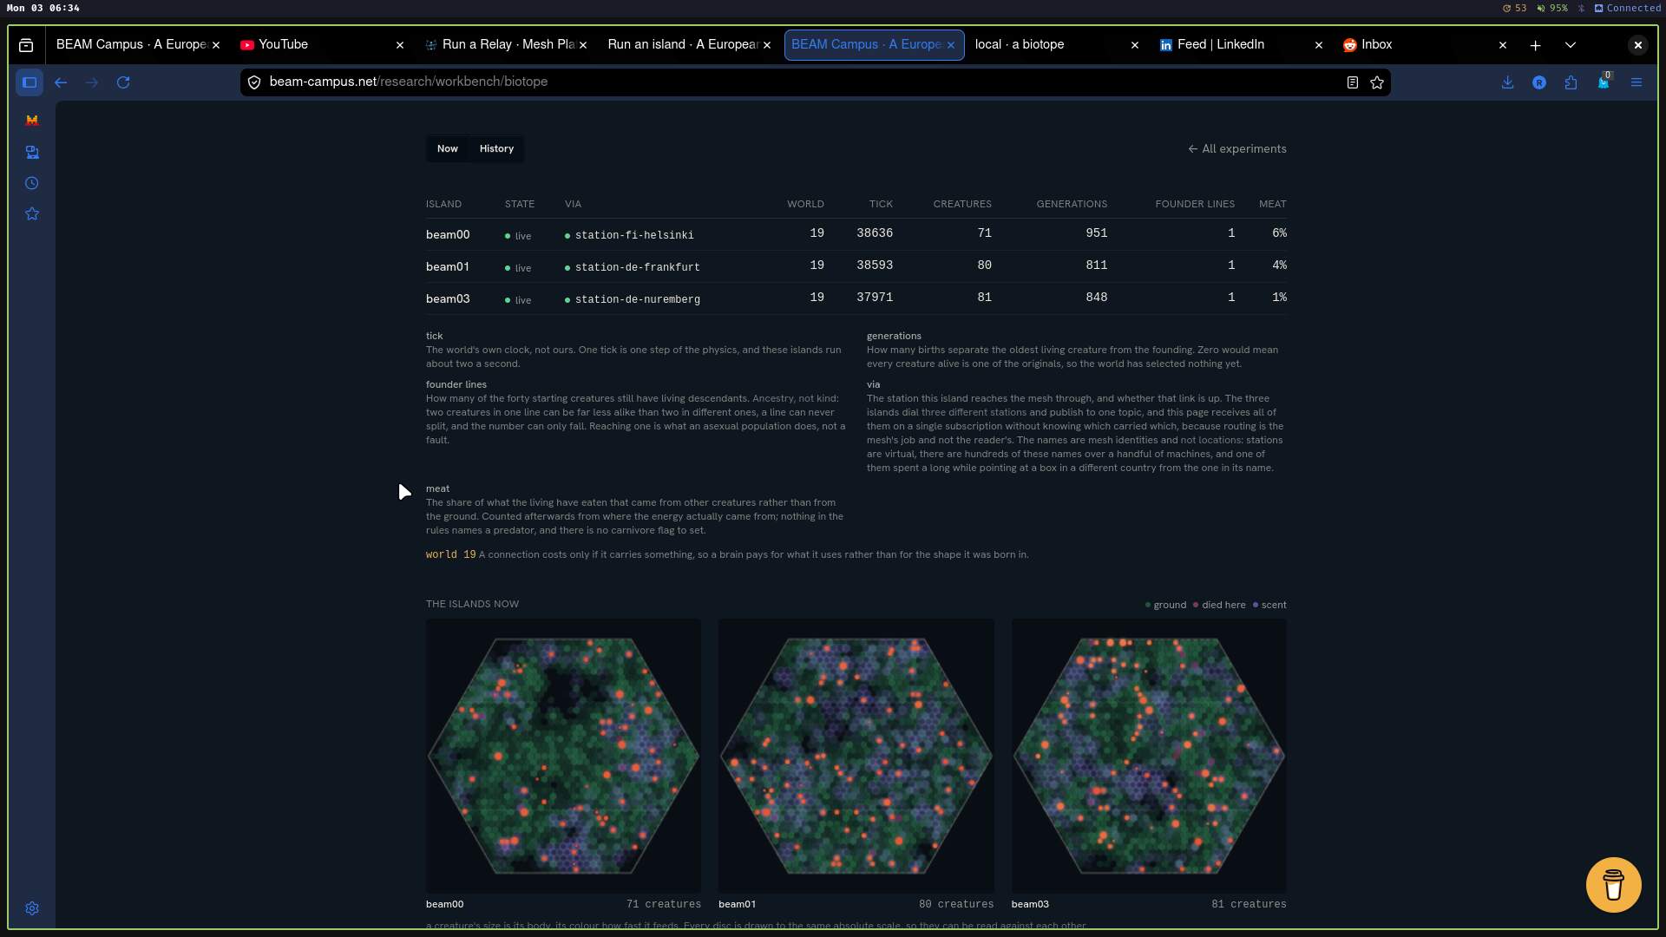Open the beam00 hexagon island map
Image resolution: width=1666 pixels, height=937 pixels.
(x=563, y=756)
